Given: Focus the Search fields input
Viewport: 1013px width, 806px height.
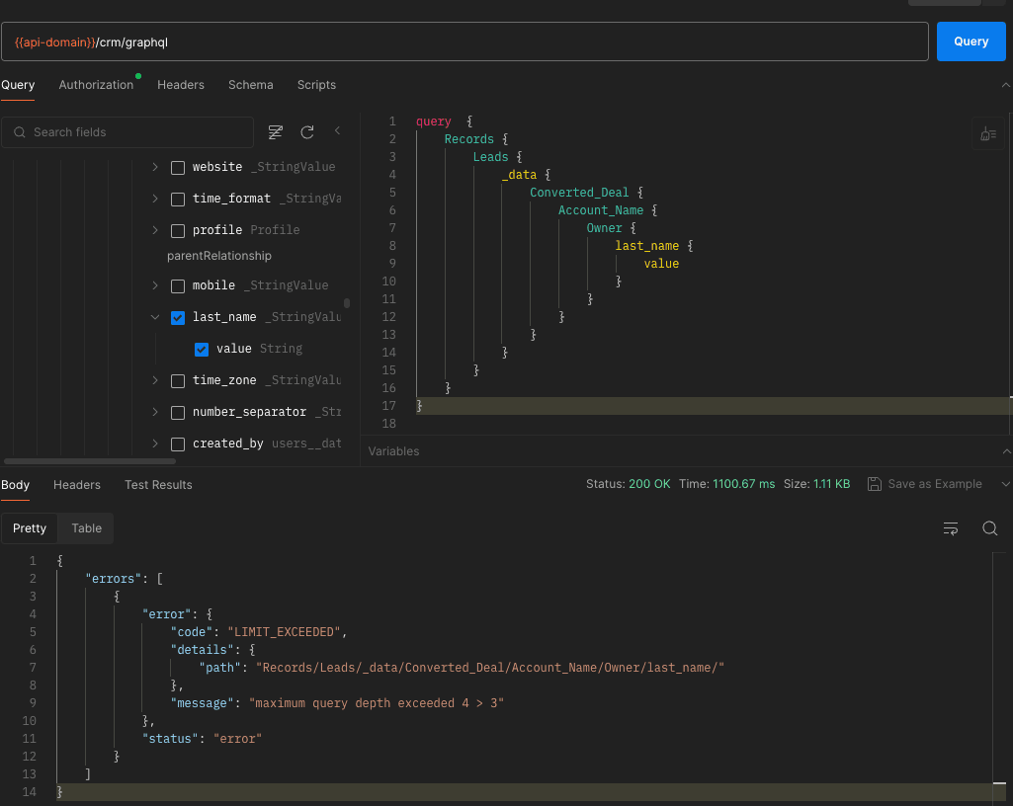Looking at the screenshot, I should pos(127,132).
